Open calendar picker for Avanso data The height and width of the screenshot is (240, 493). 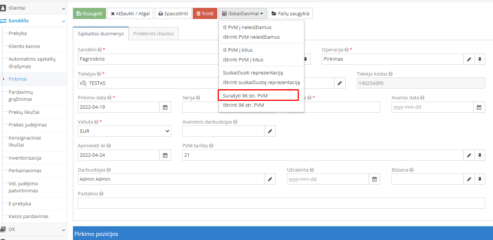click(479, 107)
